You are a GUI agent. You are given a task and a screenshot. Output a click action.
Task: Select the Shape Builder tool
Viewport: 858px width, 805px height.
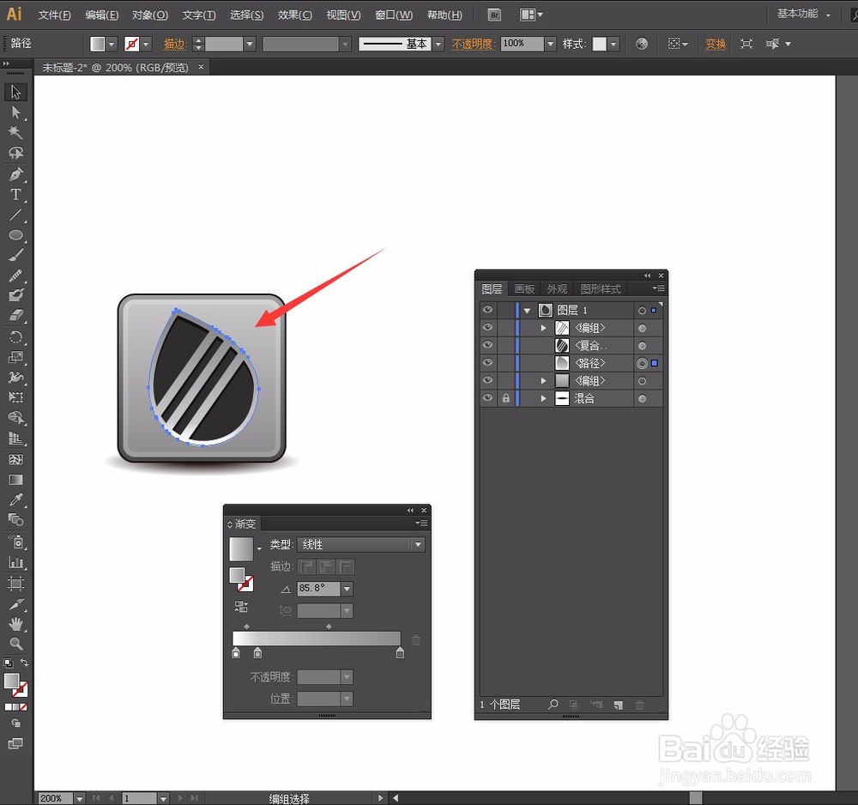tap(15, 418)
